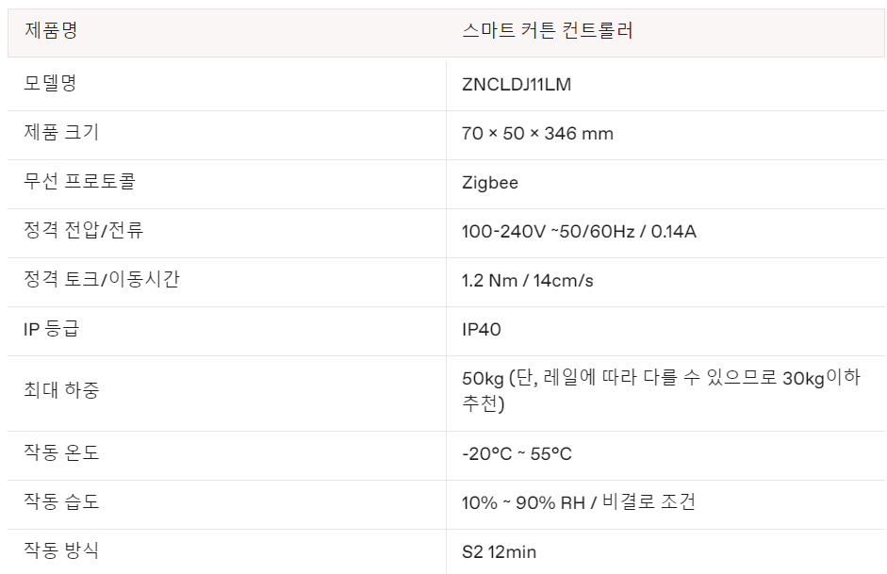
Task: Select the S2 12min value
Action: coord(499,552)
